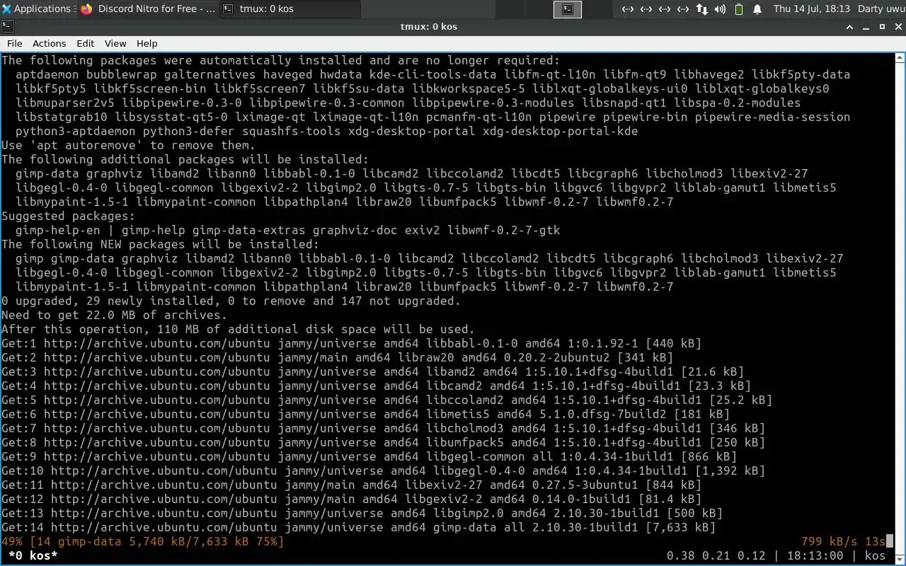This screenshot has width=906, height=566.
Task: Open the up/down arrows network traffic icon
Action: coord(701,9)
